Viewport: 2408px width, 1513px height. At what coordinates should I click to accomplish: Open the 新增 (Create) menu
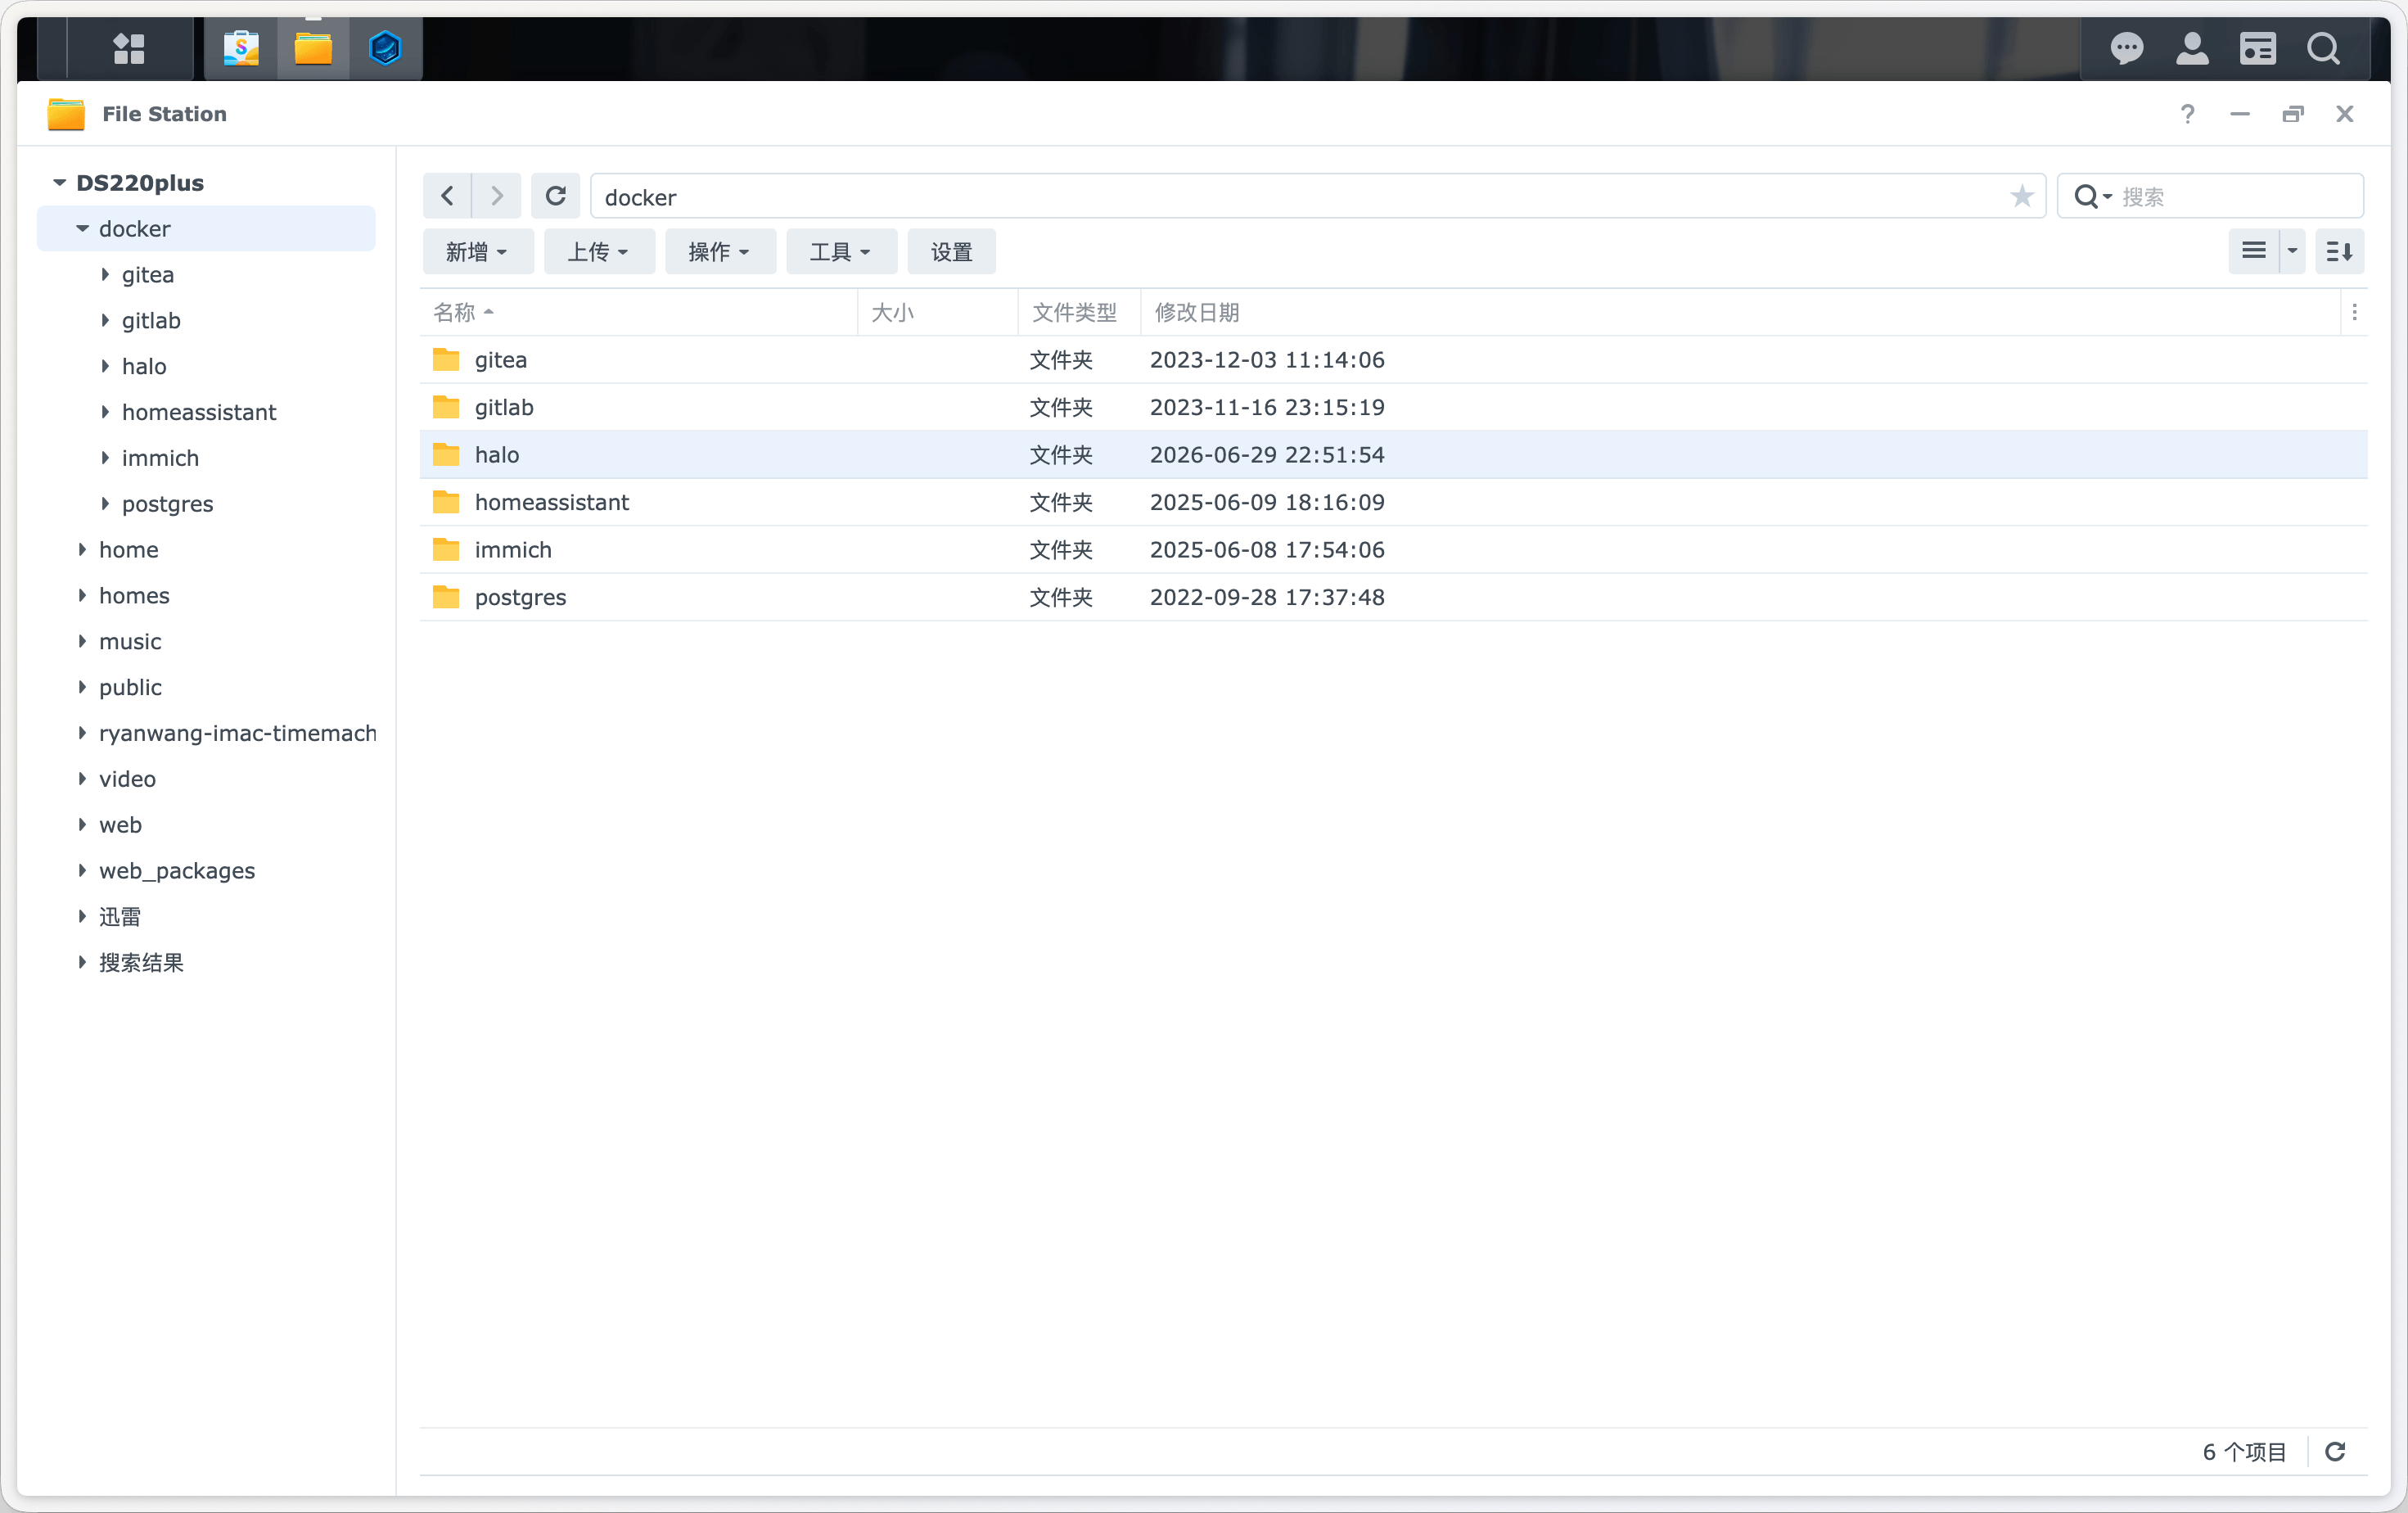pos(477,251)
